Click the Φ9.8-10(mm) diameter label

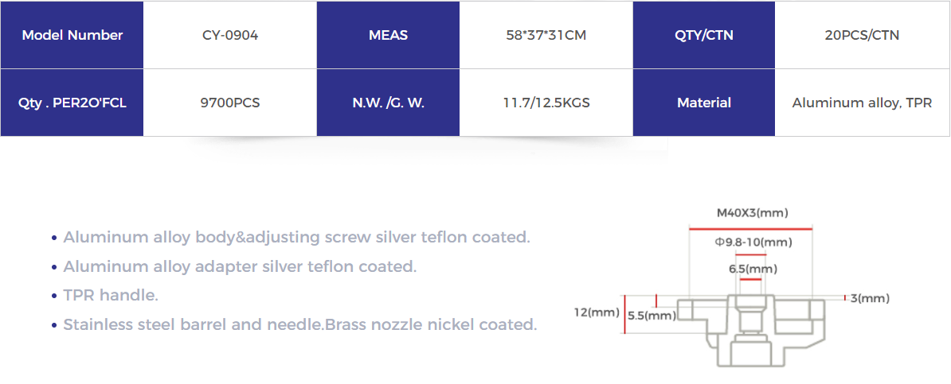(754, 242)
